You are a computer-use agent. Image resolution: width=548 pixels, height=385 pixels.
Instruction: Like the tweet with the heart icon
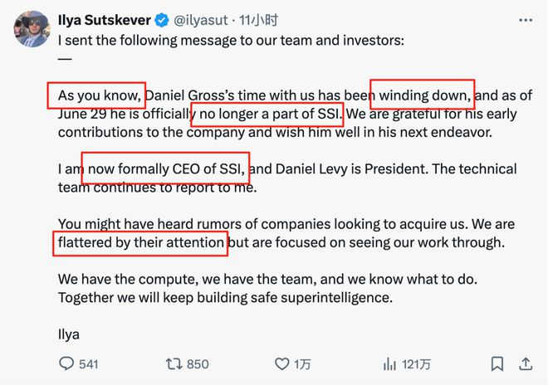281,364
